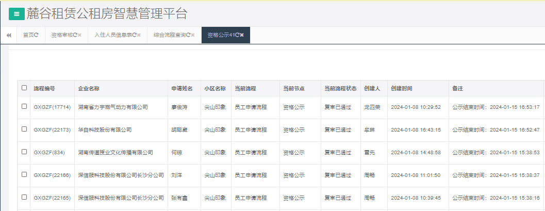Select process number GXGZF(22173)
The image size is (545, 211).
[x=52, y=129]
